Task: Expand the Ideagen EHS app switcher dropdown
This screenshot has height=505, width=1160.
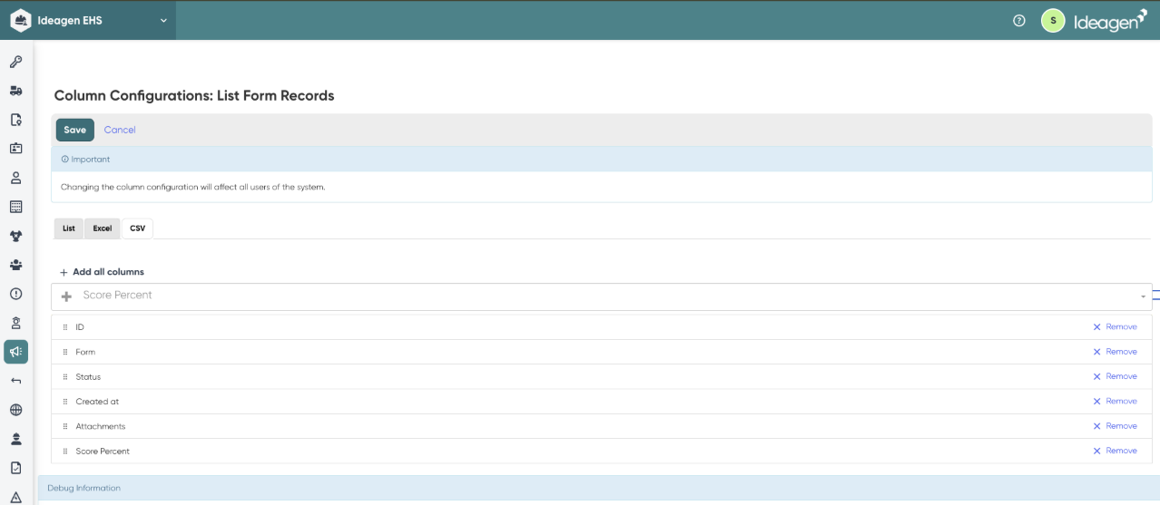Action: tap(163, 21)
